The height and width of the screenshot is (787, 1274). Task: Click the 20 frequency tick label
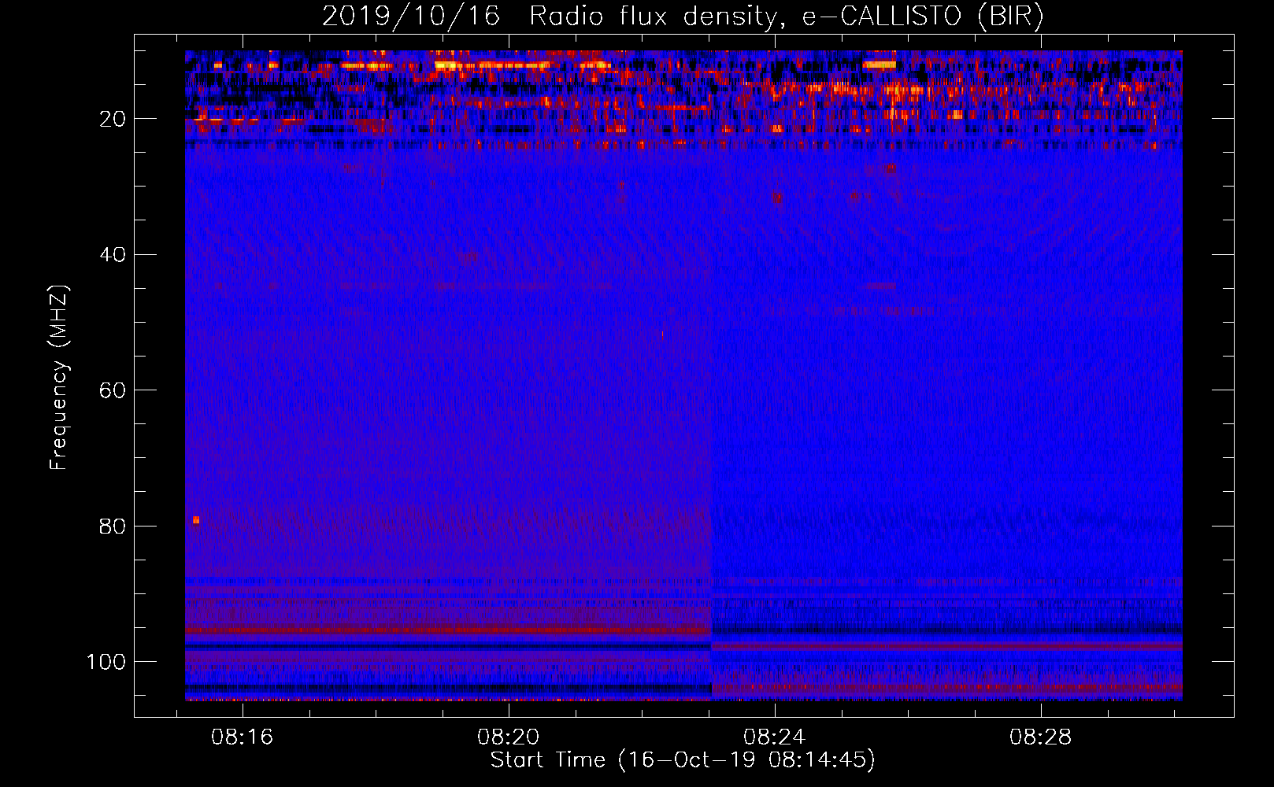(x=113, y=119)
